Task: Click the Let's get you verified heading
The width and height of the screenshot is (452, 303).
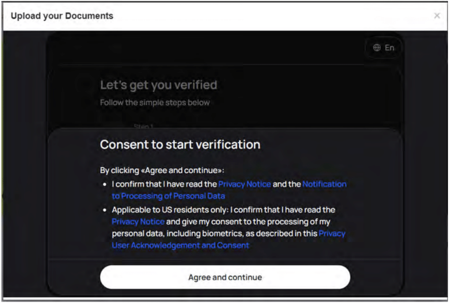Action: pyautogui.click(x=158, y=85)
